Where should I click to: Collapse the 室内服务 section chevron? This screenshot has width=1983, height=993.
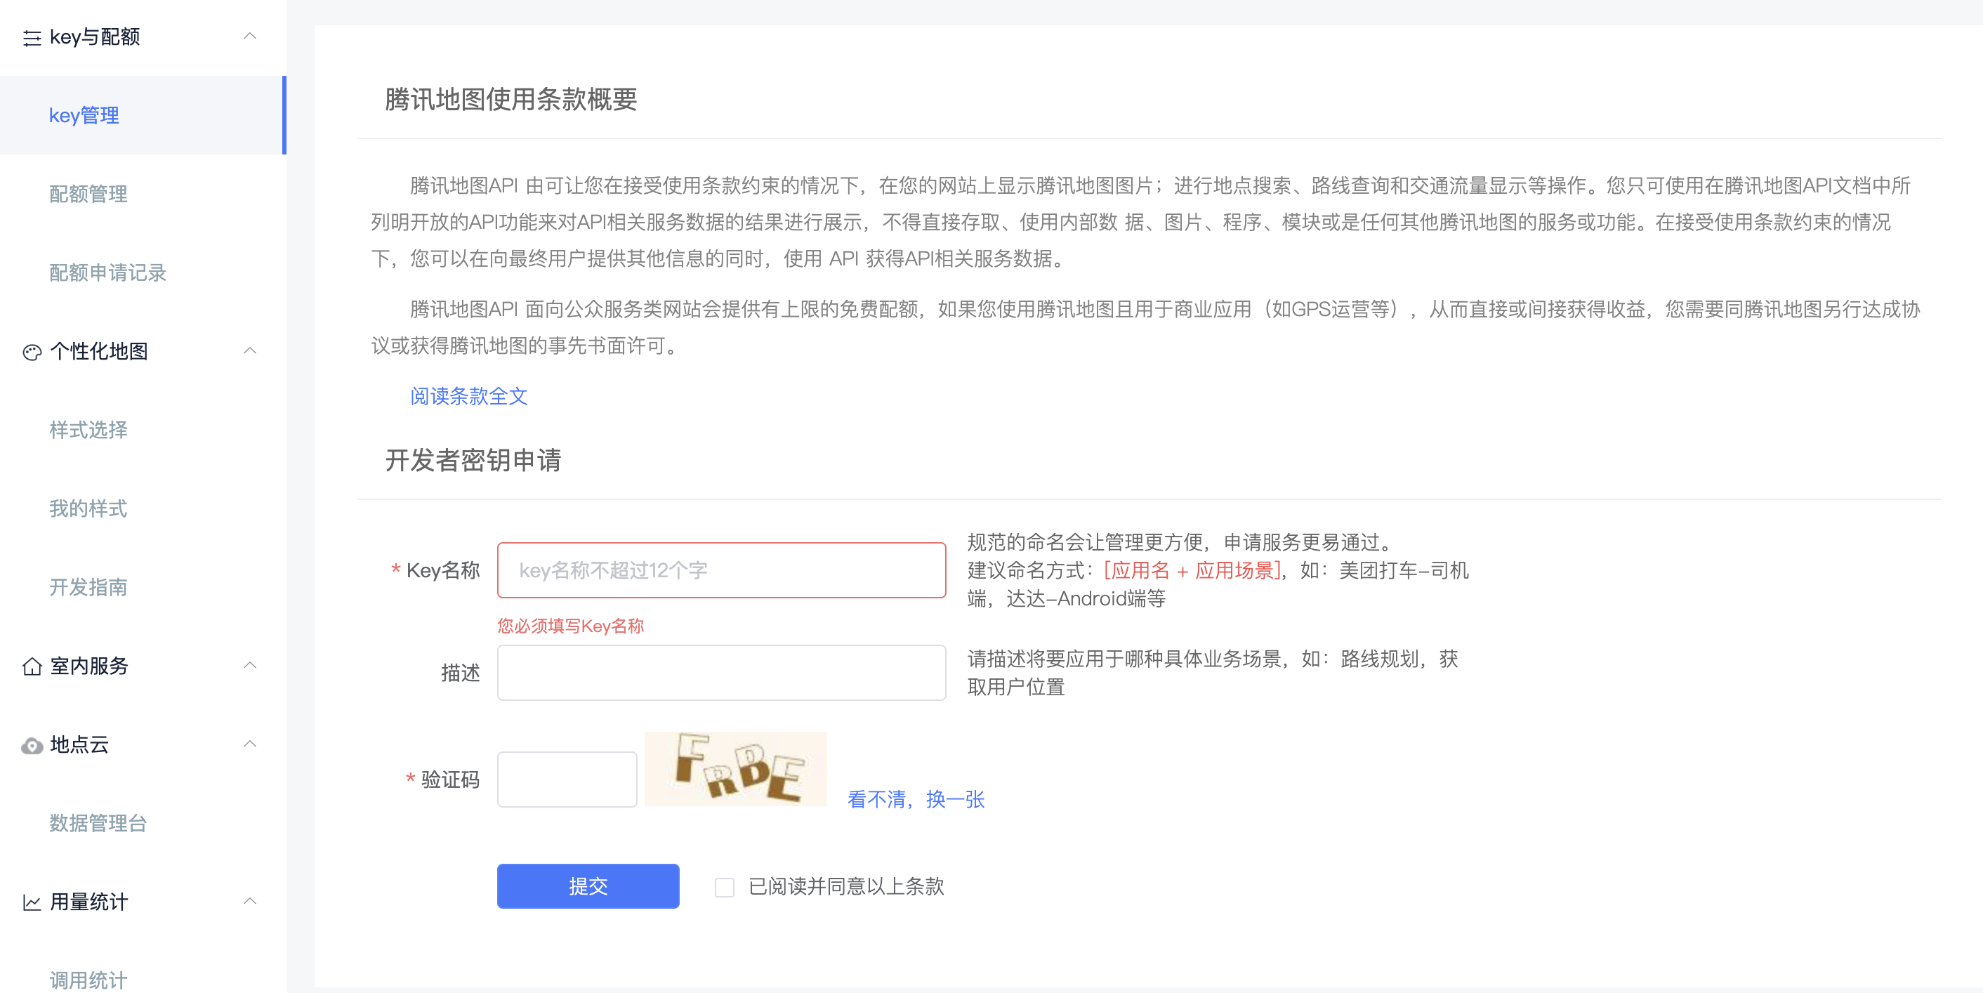tap(249, 665)
